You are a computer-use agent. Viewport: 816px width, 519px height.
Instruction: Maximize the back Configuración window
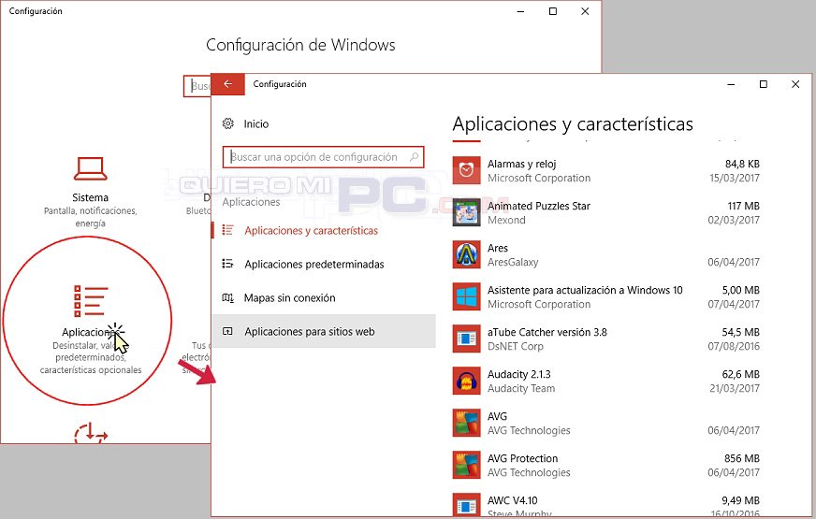(553, 11)
